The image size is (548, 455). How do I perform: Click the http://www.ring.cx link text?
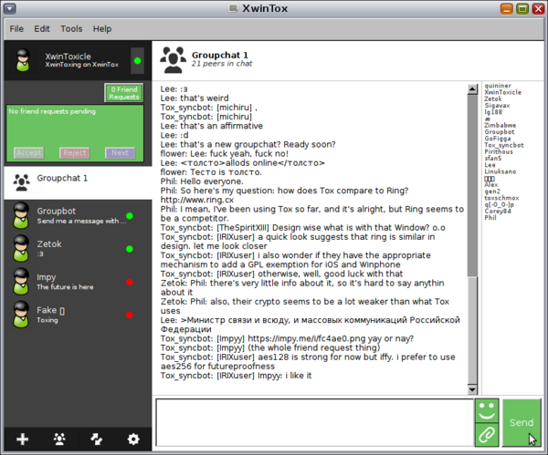coord(196,200)
